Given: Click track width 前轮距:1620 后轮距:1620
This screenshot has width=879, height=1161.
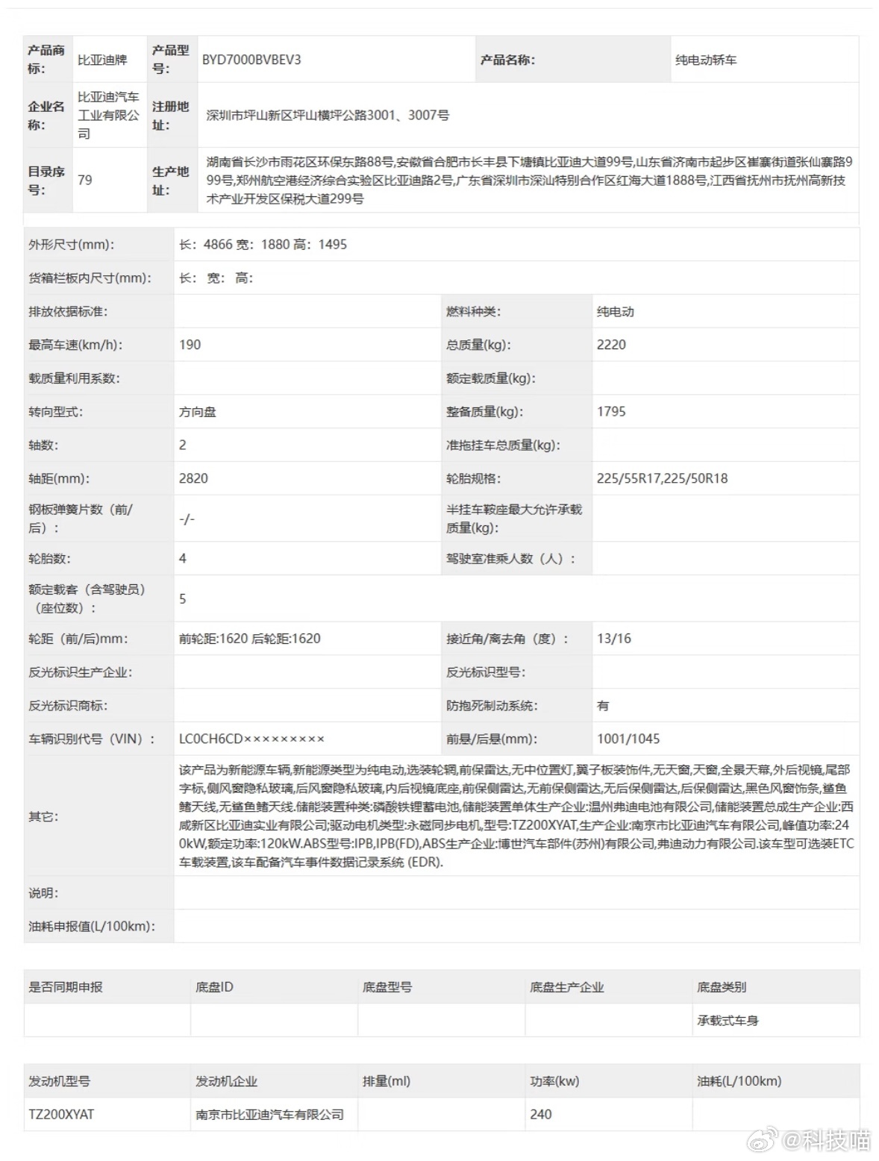Looking at the screenshot, I should pyautogui.click(x=250, y=639).
